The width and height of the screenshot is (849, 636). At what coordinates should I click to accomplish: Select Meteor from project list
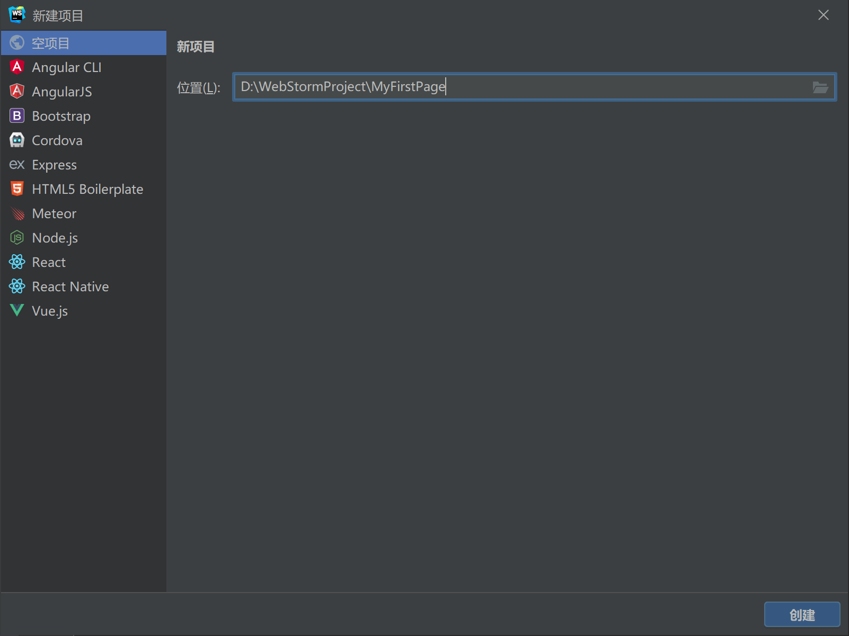coord(54,213)
